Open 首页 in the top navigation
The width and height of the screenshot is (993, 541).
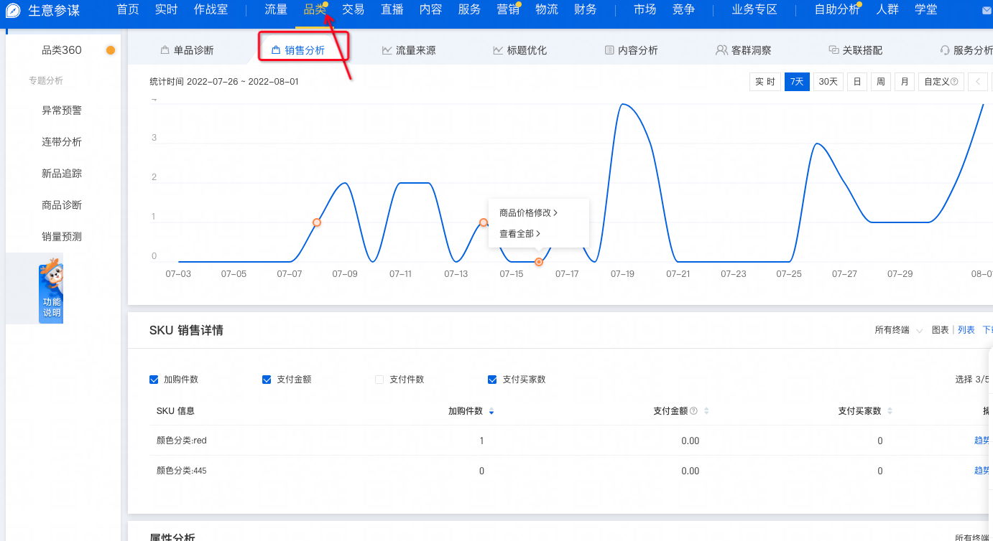128,10
